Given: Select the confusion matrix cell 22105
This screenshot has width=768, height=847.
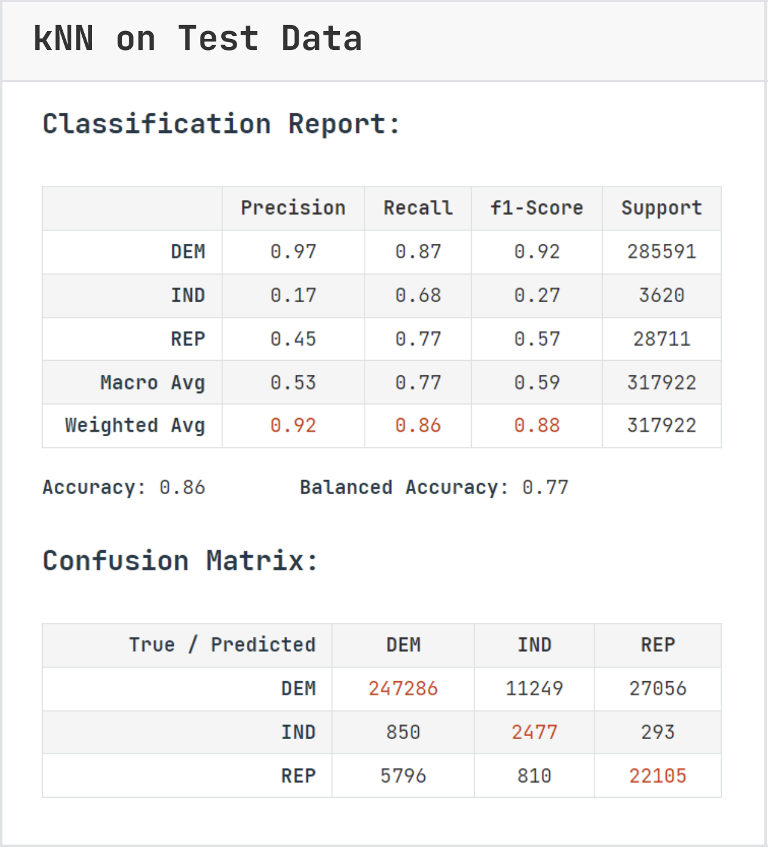Looking at the screenshot, I should [658, 776].
